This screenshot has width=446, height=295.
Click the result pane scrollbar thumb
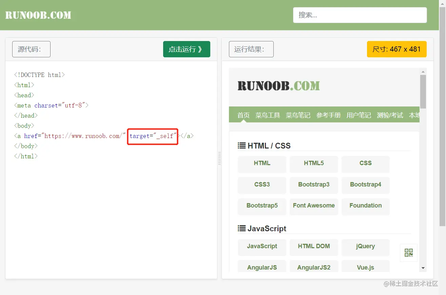423,92
